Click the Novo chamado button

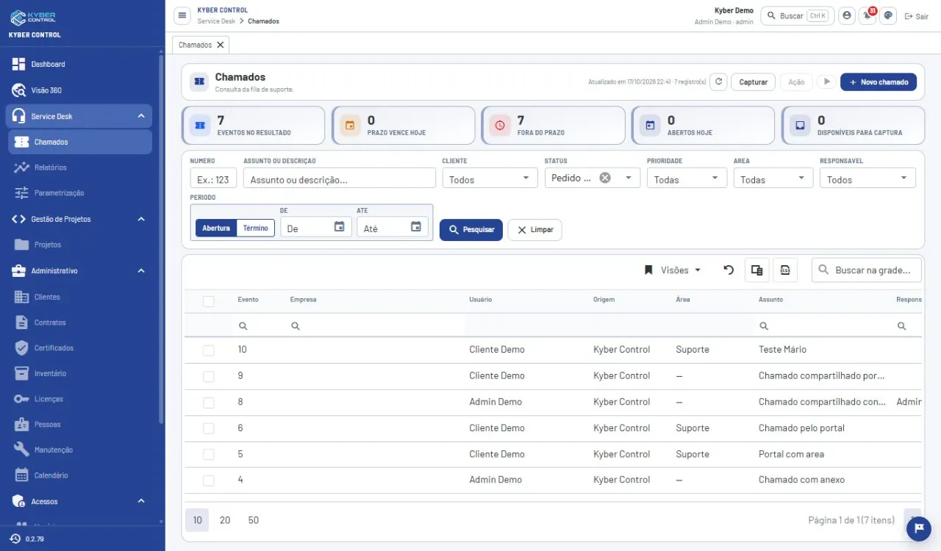(879, 82)
